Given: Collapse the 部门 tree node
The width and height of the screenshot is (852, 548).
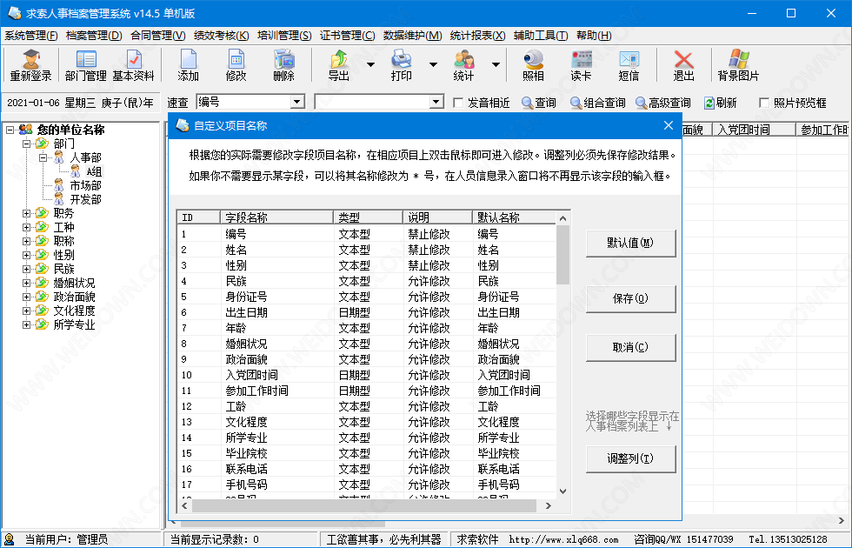Looking at the screenshot, I should (x=26, y=144).
